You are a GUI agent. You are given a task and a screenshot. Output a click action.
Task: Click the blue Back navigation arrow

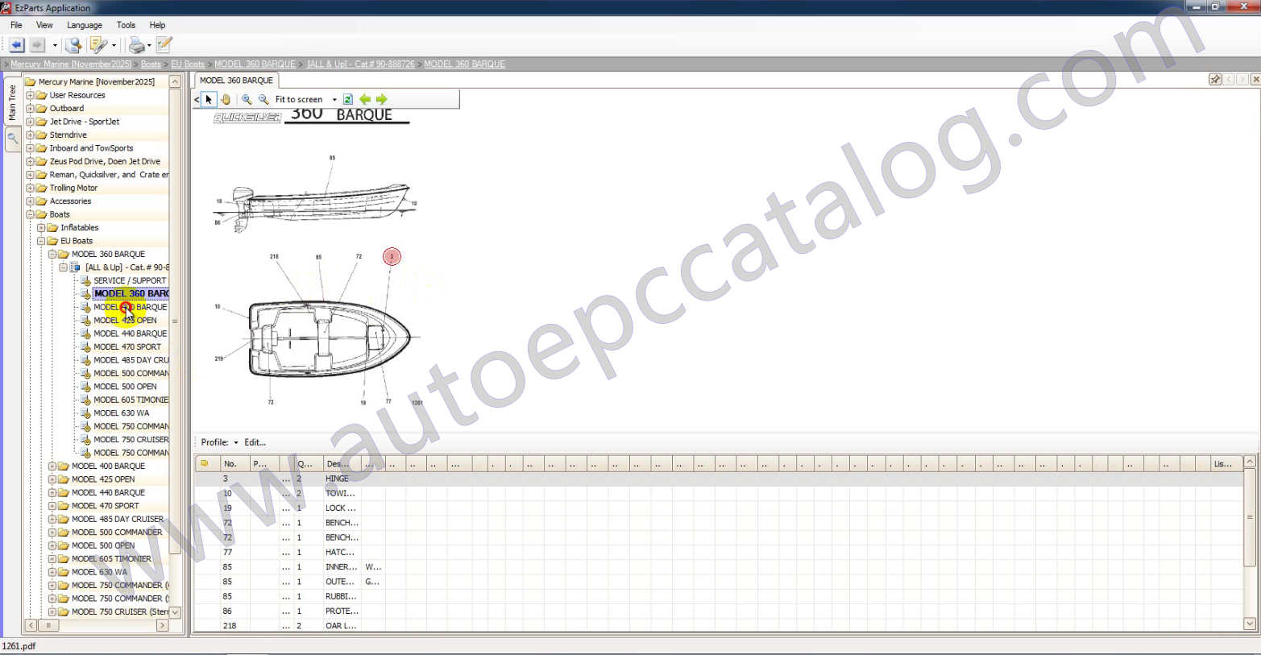click(16, 45)
